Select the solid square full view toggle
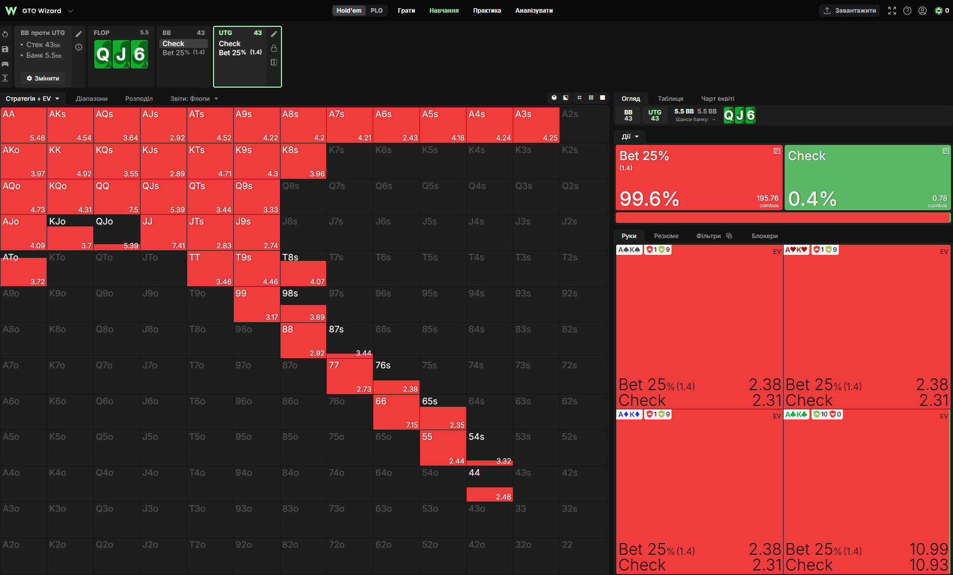 [x=603, y=98]
